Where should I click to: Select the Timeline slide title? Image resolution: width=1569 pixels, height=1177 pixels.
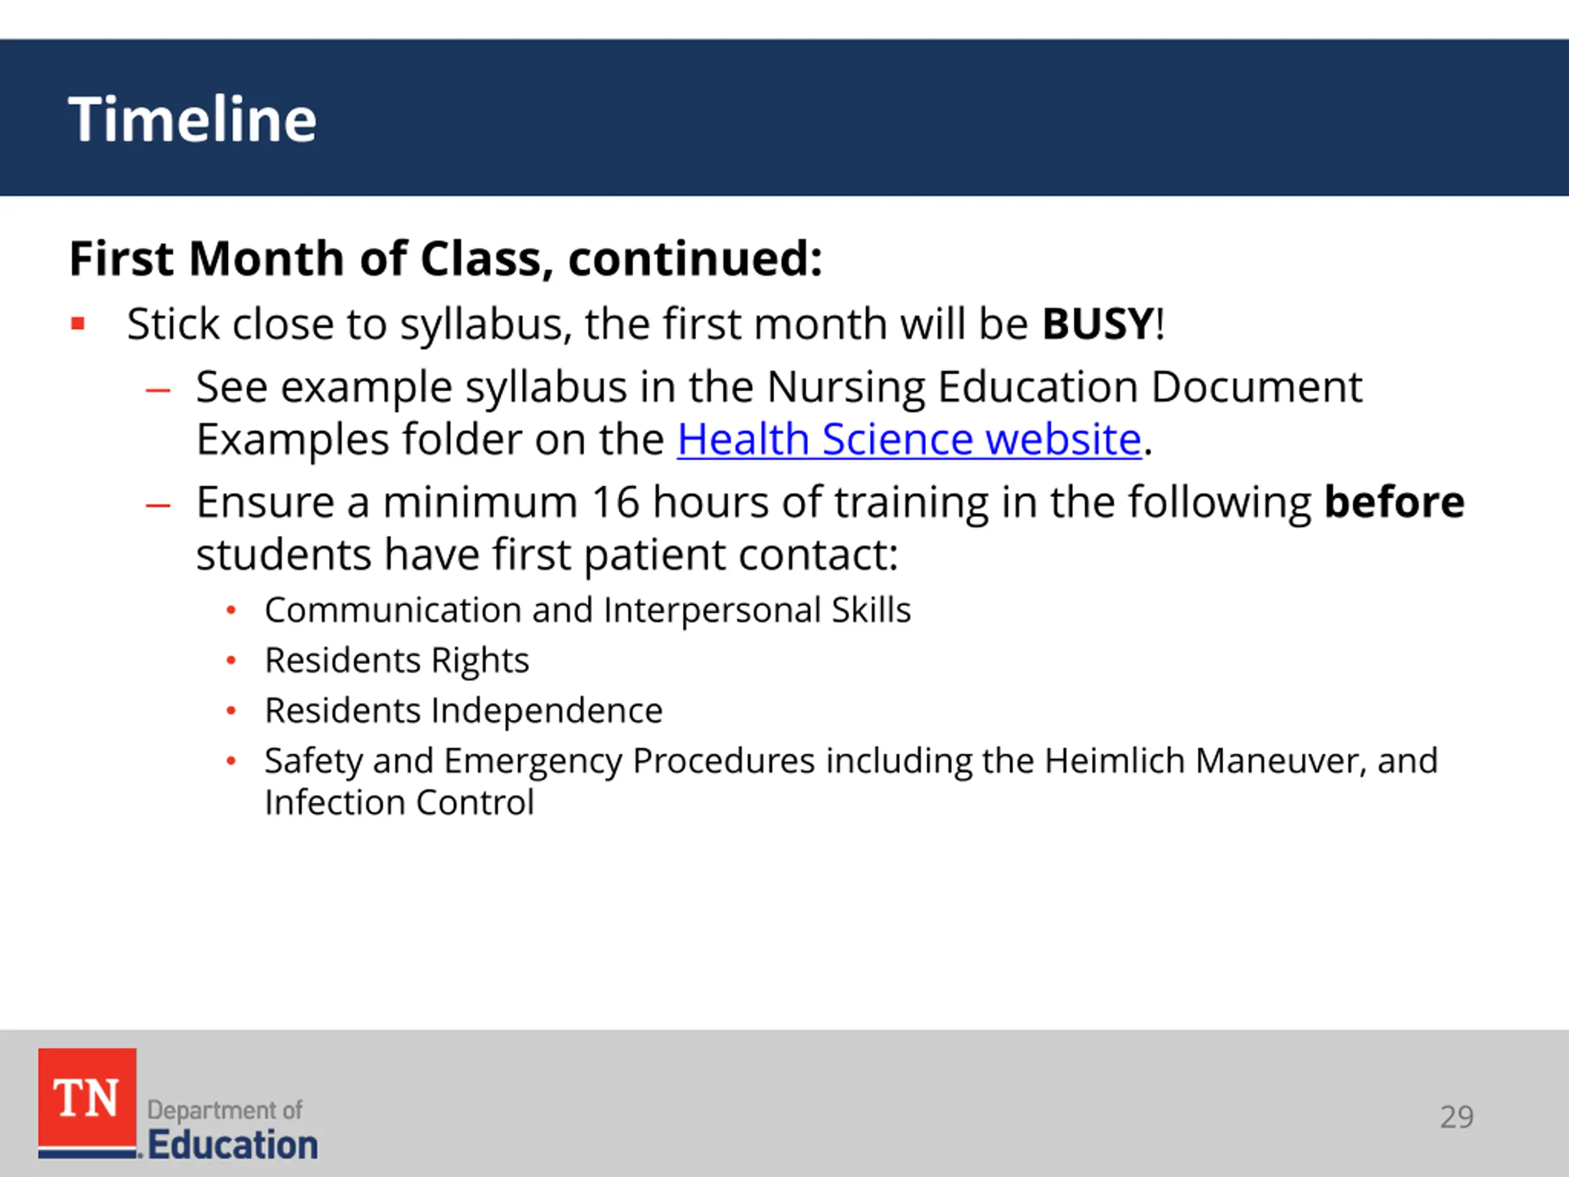click(192, 119)
